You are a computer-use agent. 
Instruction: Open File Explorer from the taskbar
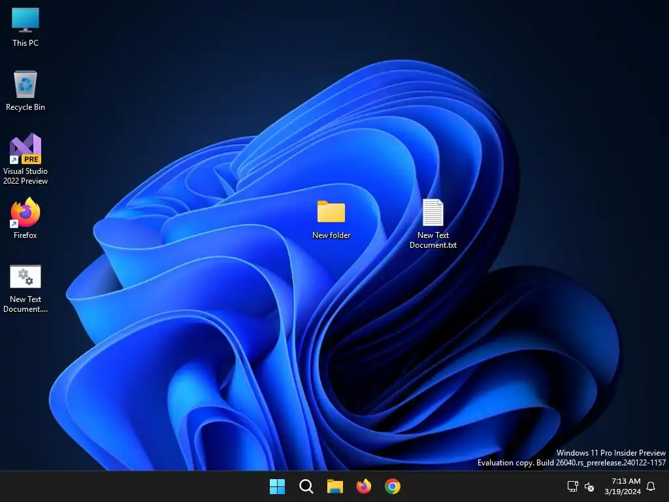coord(335,486)
